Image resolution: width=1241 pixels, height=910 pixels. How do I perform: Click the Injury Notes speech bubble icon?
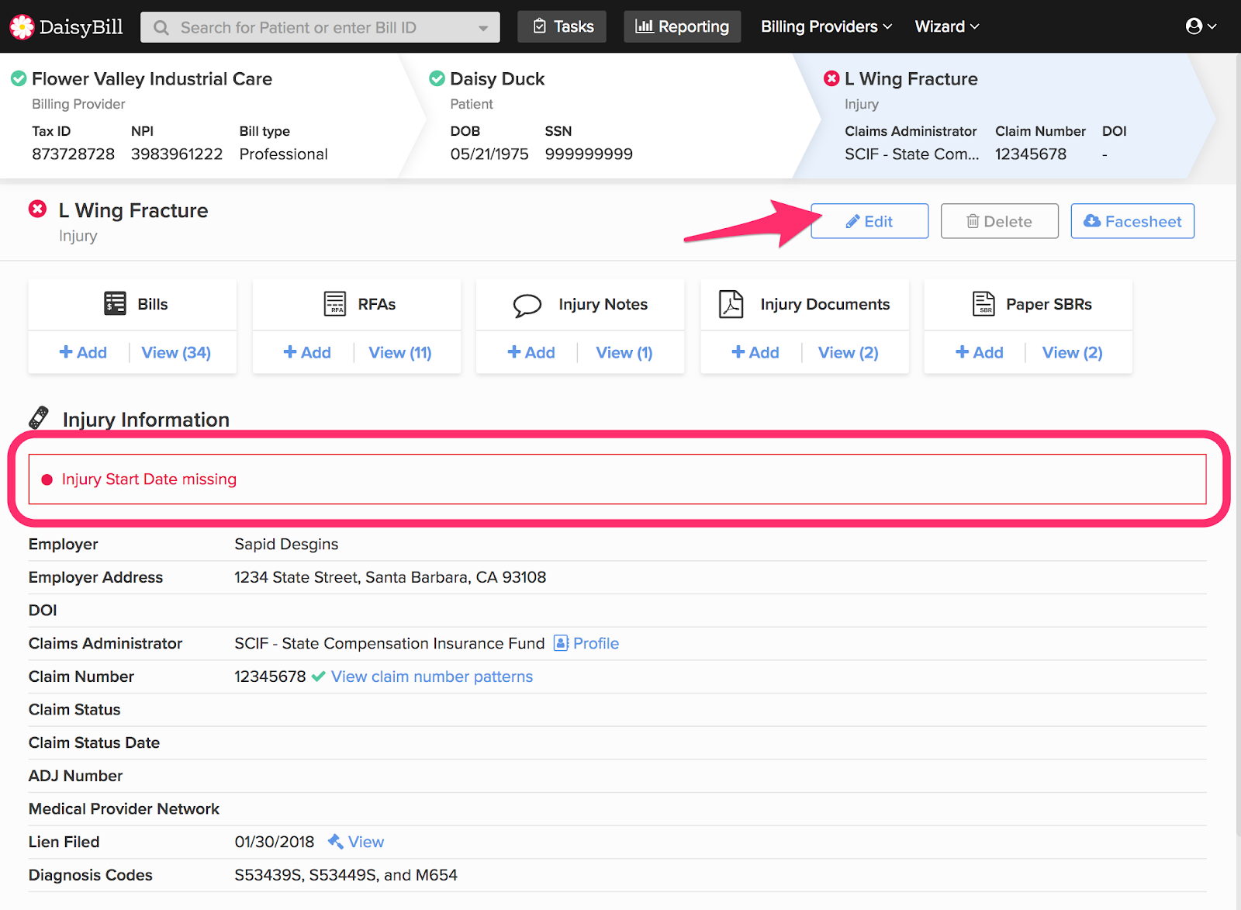pos(527,305)
